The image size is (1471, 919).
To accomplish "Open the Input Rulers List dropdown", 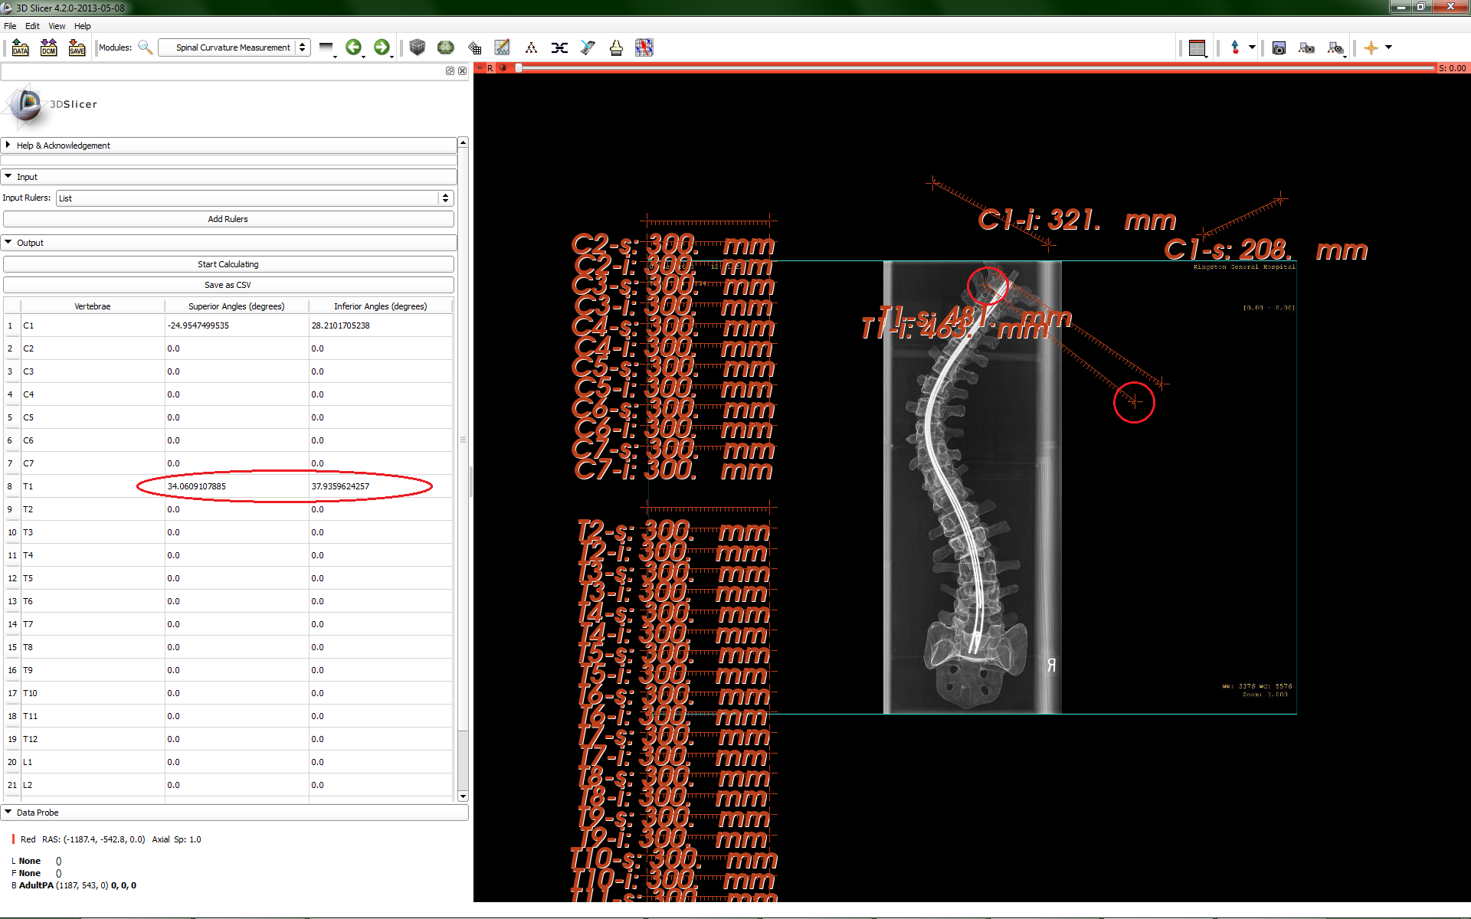I will click(x=254, y=198).
